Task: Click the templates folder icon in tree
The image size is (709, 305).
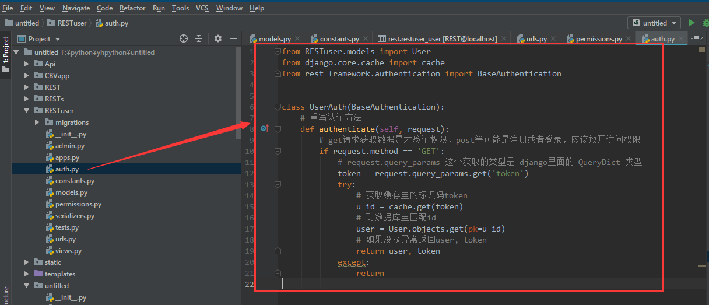Action: [x=38, y=274]
